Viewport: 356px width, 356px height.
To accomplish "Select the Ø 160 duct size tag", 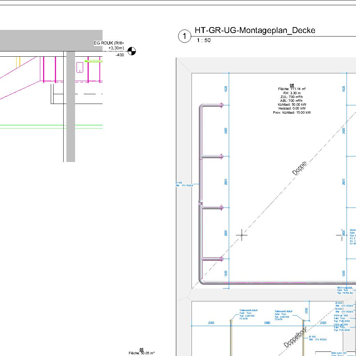I will [x=184, y=184].
